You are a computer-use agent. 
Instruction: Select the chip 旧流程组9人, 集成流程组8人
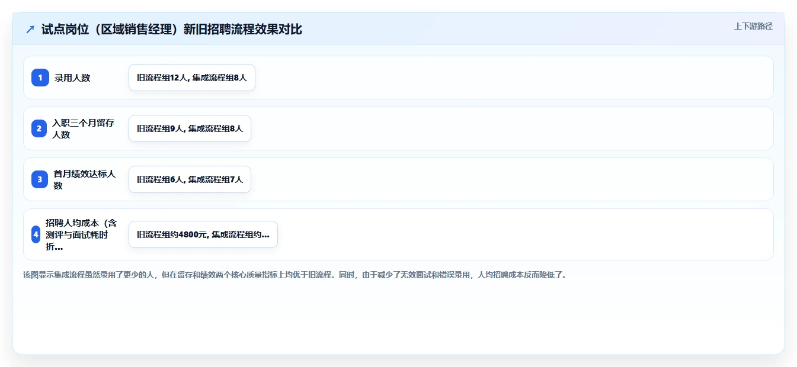point(190,128)
